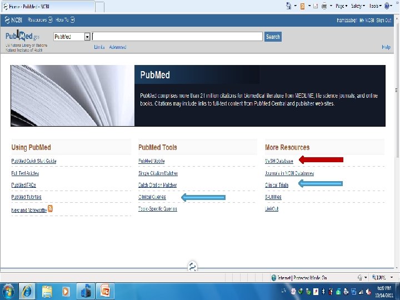Open the LinkOut link
400x300 pixels.
tap(272, 209)
